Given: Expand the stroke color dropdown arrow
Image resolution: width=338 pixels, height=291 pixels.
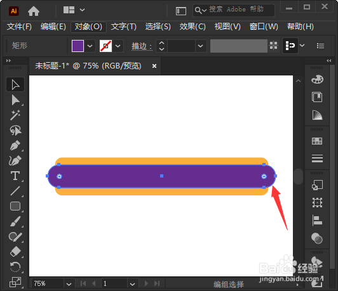Looking at the screenshot, I should pos(118,46).
